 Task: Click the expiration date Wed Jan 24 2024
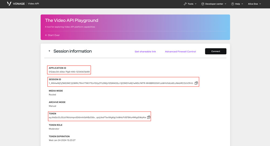(62, 140)
